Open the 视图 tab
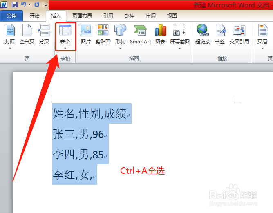 click(172, 16)
